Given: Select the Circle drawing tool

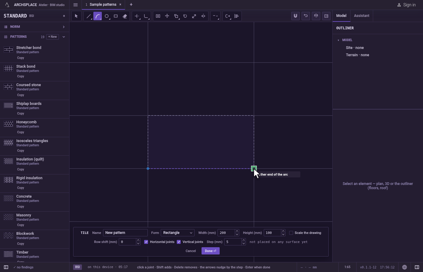Looking at the screenshot, I should click(106, 16).
